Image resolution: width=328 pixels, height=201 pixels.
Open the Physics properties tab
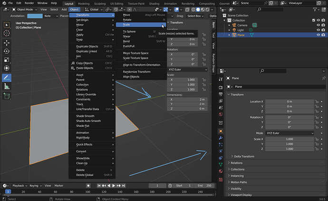(221, 151)
